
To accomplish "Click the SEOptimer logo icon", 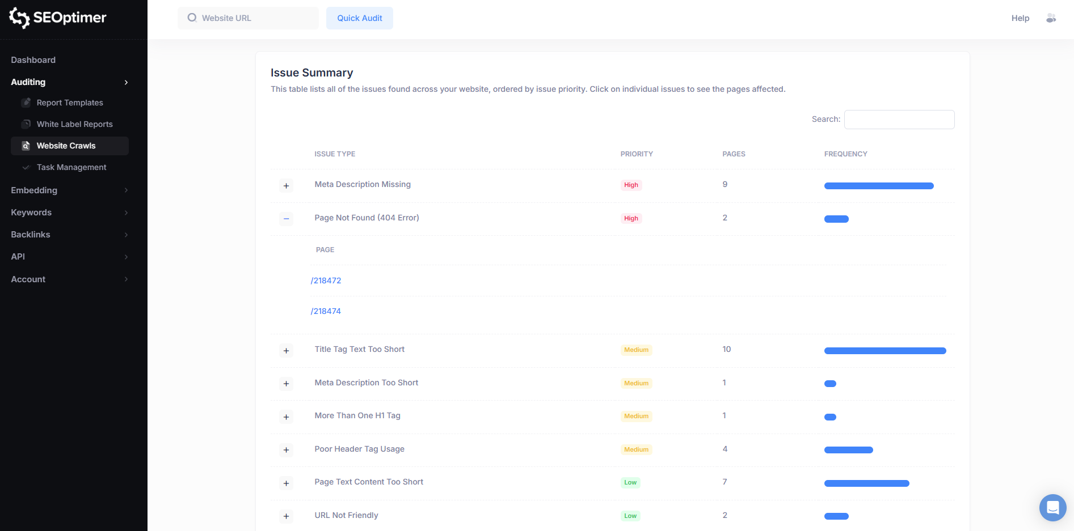I will tap(19, 18).
